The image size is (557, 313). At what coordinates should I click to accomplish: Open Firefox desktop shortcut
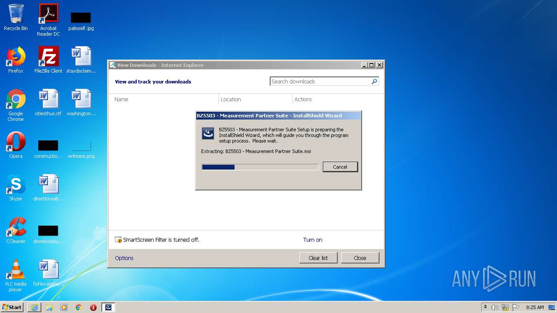click(x=16, y=60)
